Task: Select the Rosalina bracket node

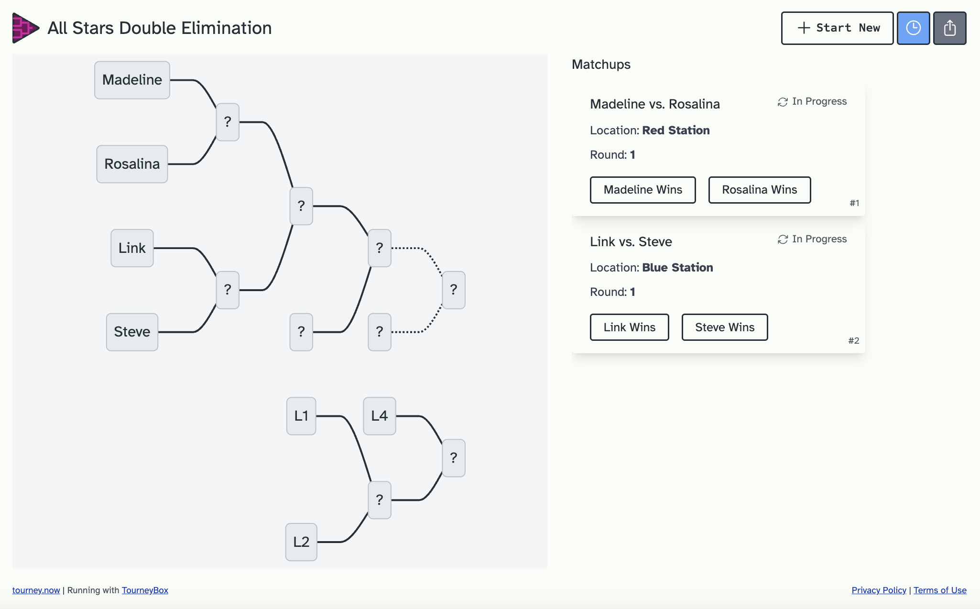Action: (131, 164)
